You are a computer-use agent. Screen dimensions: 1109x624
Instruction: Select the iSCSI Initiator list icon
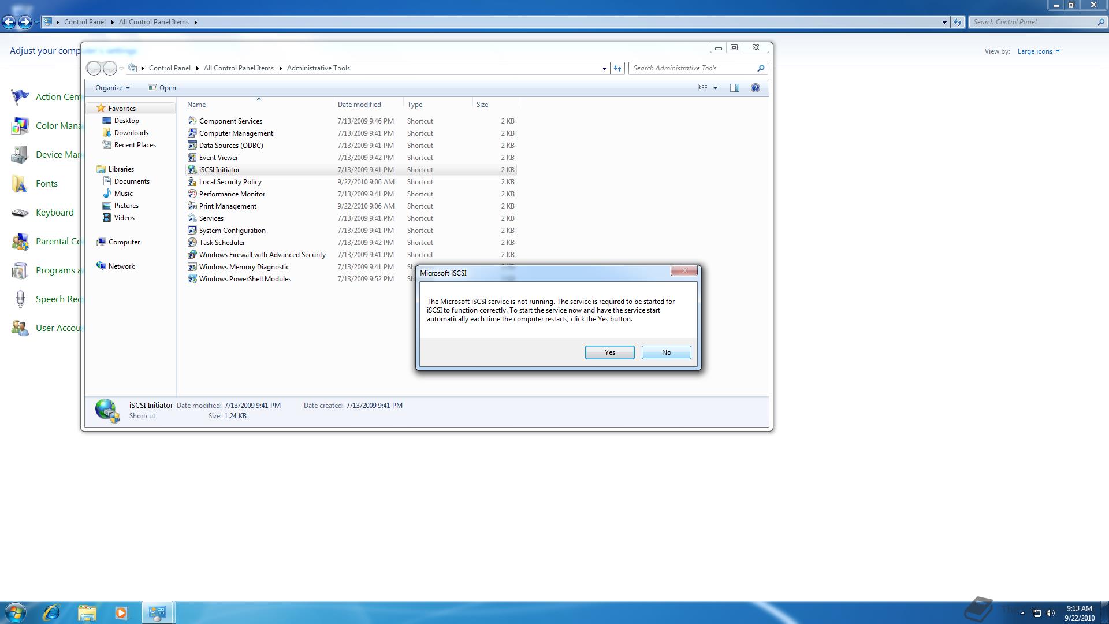click(x=192, y=170)
